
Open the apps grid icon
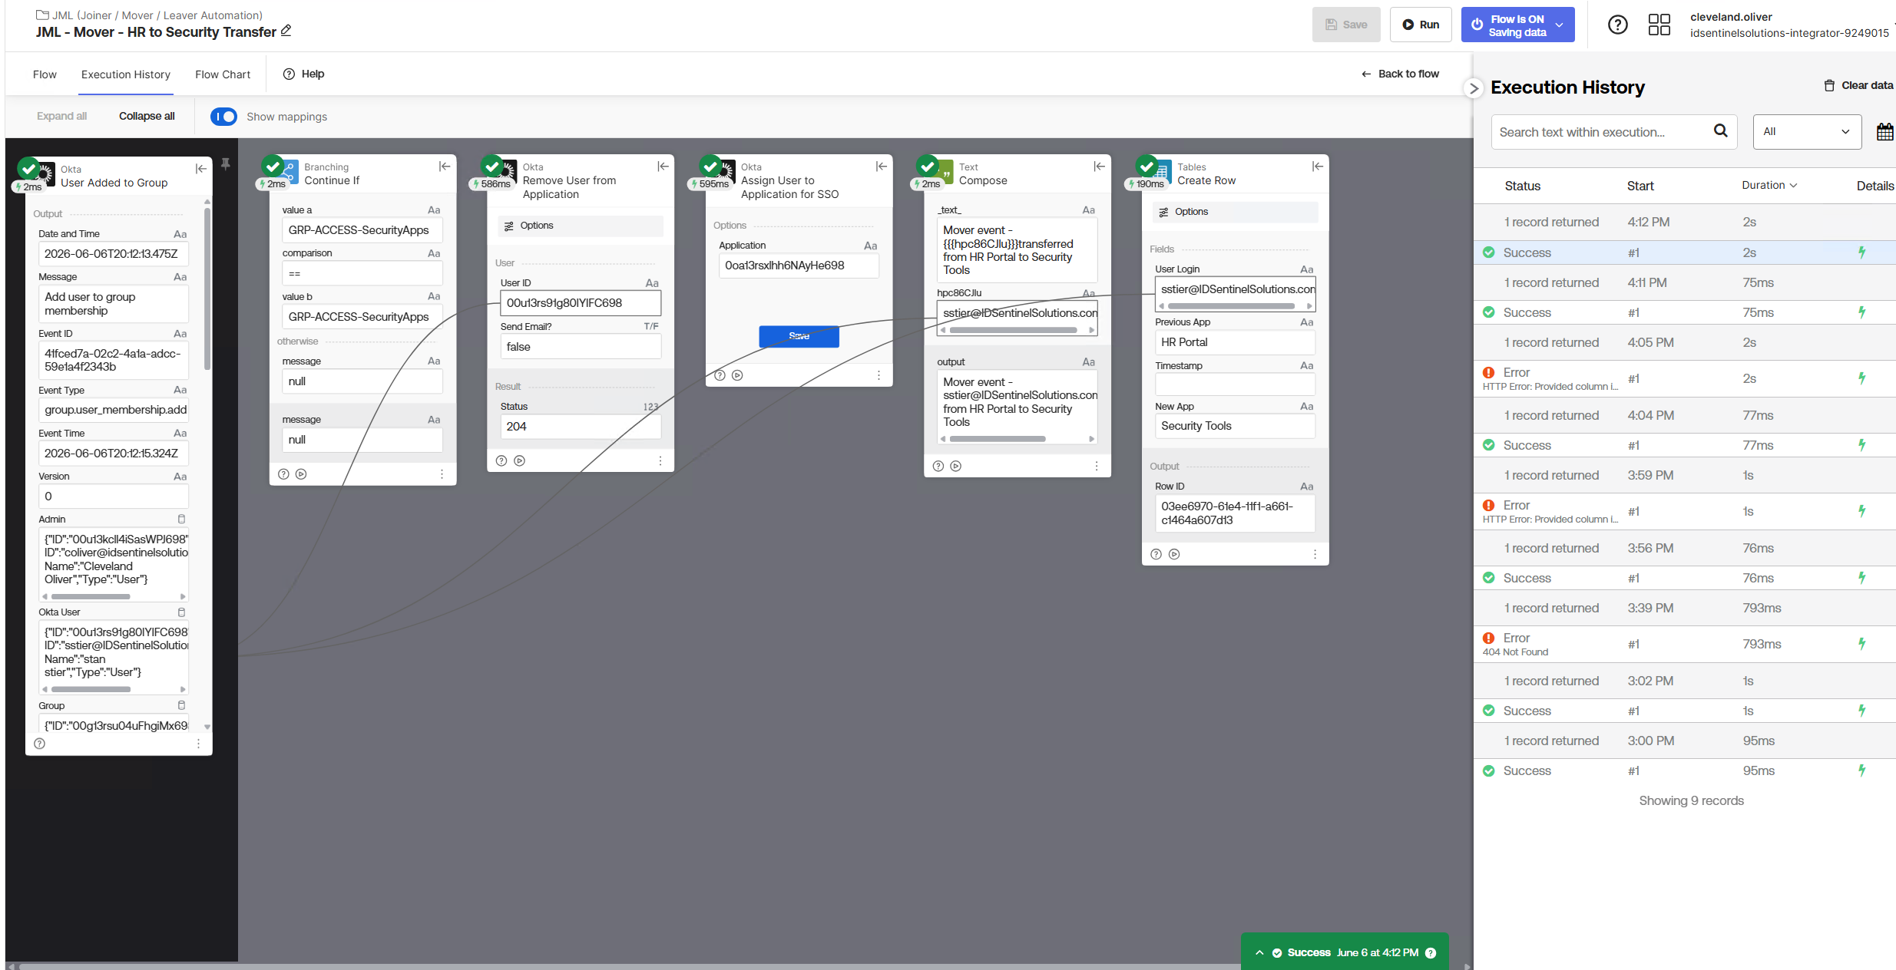tap(1659, 25)
